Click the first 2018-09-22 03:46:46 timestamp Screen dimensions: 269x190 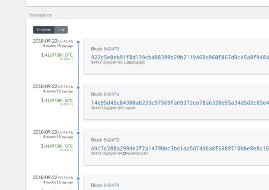click(x=53, y=41)
